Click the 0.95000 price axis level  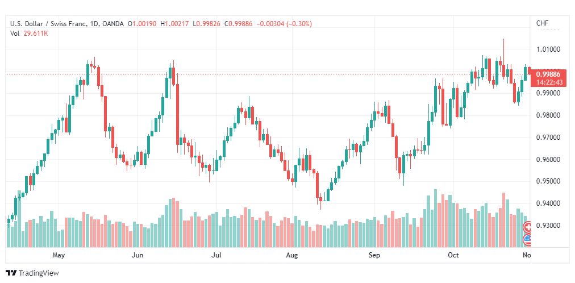click(548, 181)
